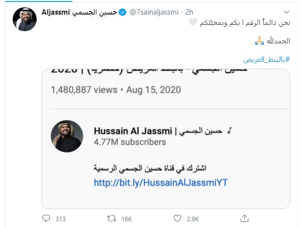Click the 1,480,887 views text
302x228 pixels.
84,90
